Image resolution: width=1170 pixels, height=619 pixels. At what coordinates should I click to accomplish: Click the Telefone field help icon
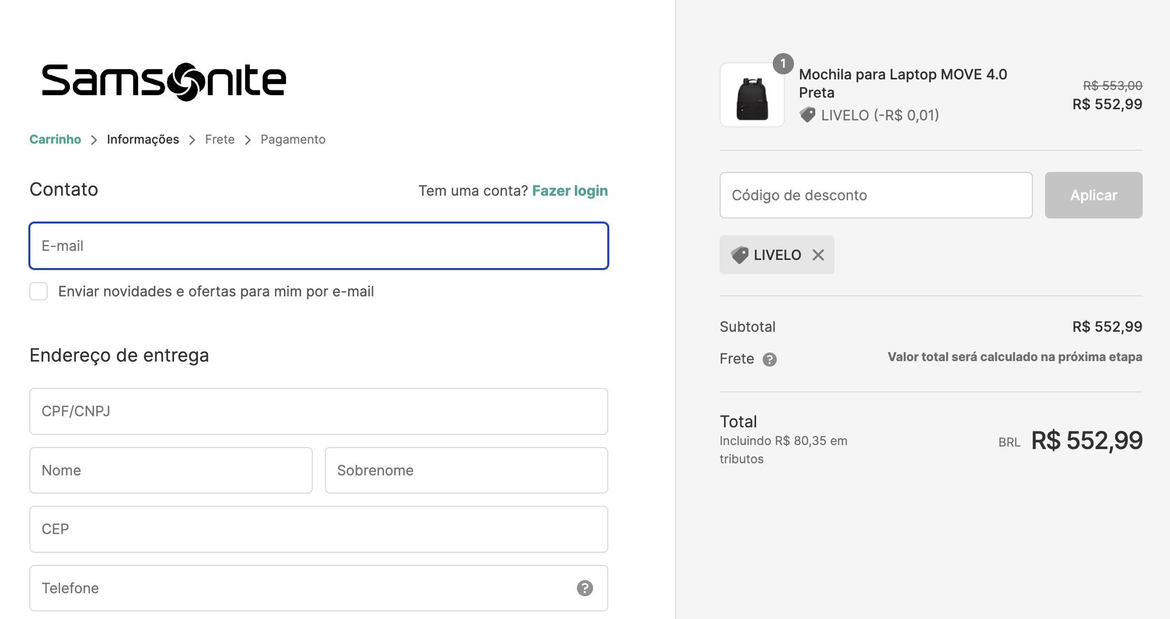pyautogui.click(x=585, y=588)
